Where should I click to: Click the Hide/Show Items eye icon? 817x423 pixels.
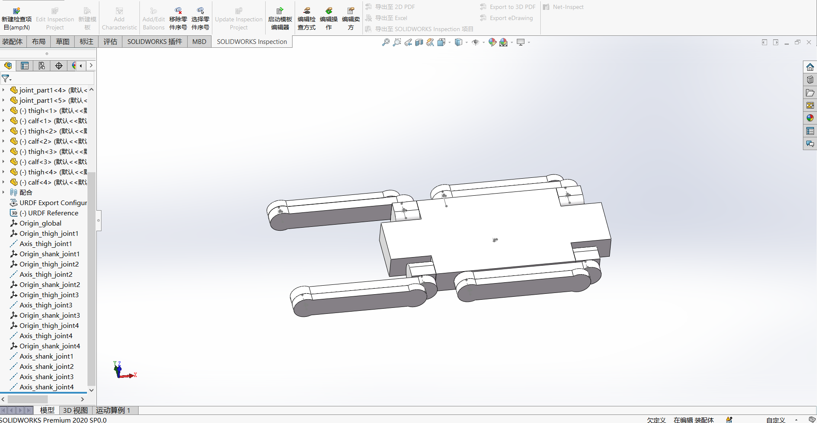(475, 42)
